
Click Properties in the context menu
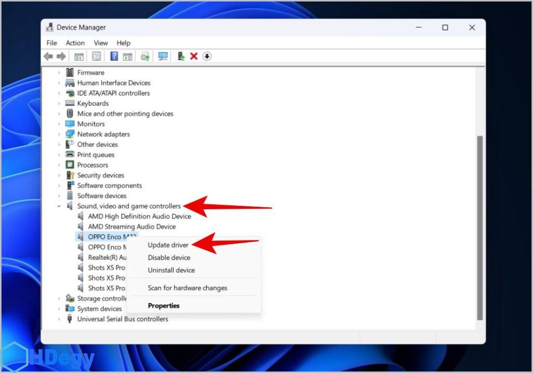[x=163, y=306]
